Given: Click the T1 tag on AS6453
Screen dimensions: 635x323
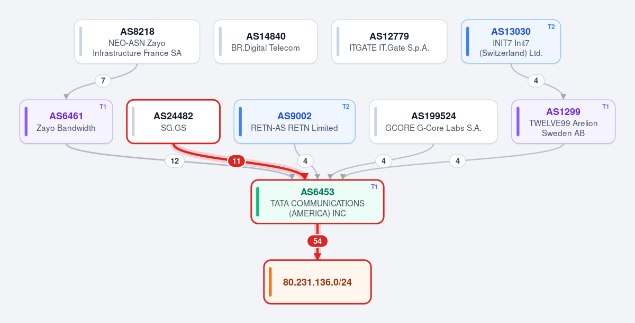Looking at the screenshot, I should (374, 186).
